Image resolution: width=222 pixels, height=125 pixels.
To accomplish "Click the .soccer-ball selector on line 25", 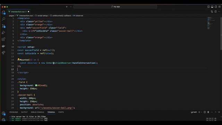I will click(x=25, y=95).
